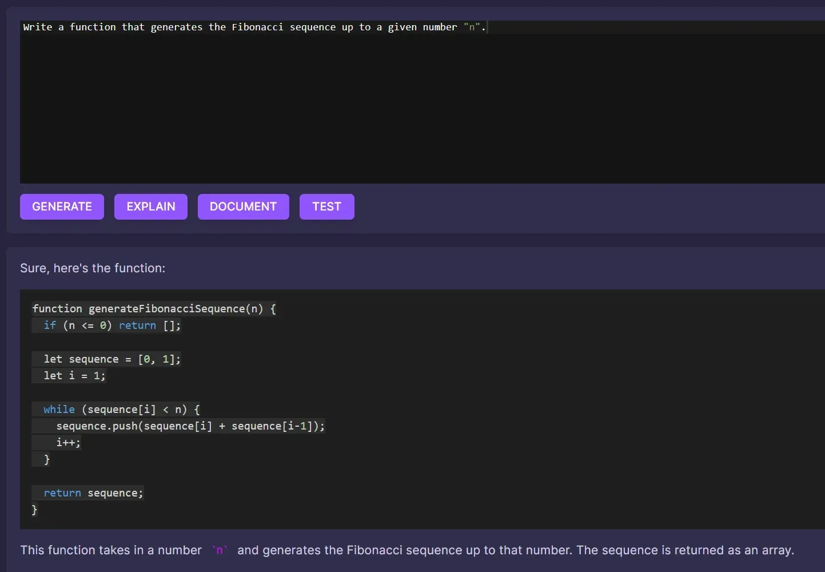Click the GENERATE button
The image size is (825, 572).
[x=62, y=206]
